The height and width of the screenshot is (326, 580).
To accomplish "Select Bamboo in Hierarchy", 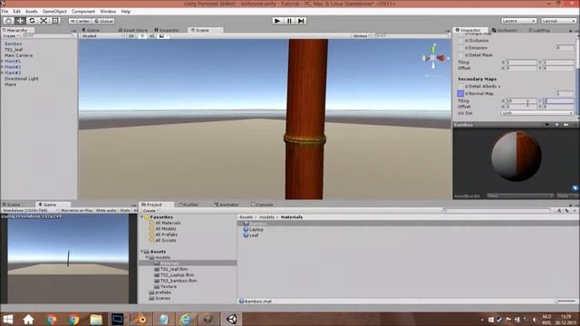I will [x=14, y=43].
